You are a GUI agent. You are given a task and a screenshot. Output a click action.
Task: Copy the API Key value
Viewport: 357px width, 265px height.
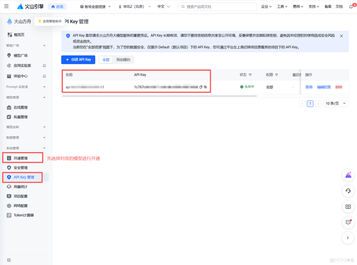click(201, 87)
